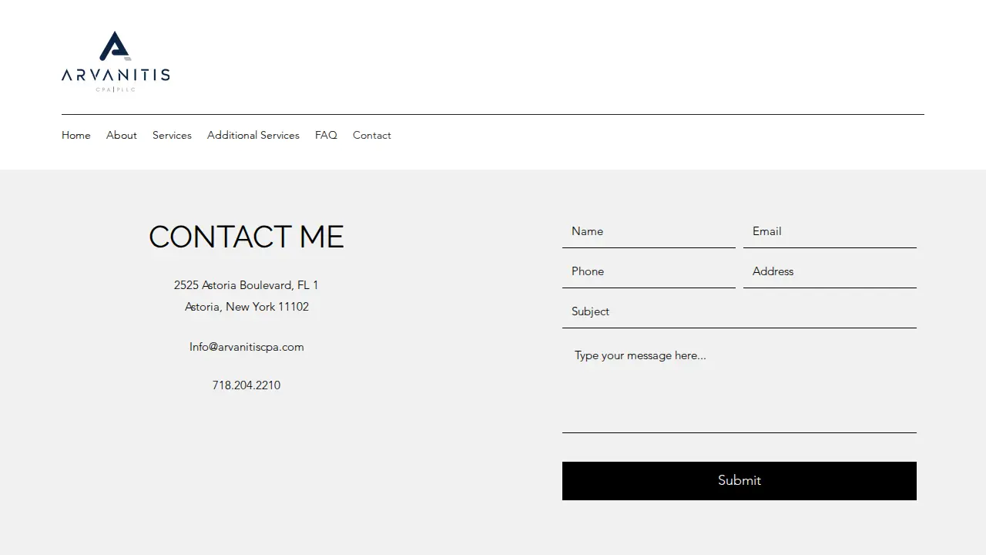
Task: Select the Phone input field
Action: 649,271
